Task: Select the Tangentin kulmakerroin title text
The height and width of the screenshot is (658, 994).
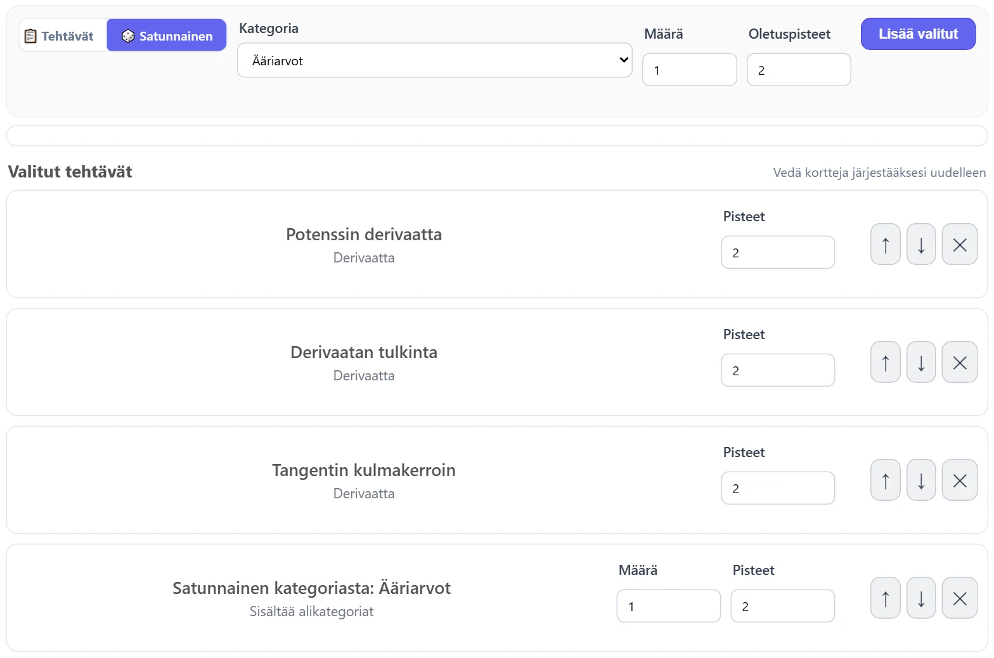Action: tap(364, 470)
